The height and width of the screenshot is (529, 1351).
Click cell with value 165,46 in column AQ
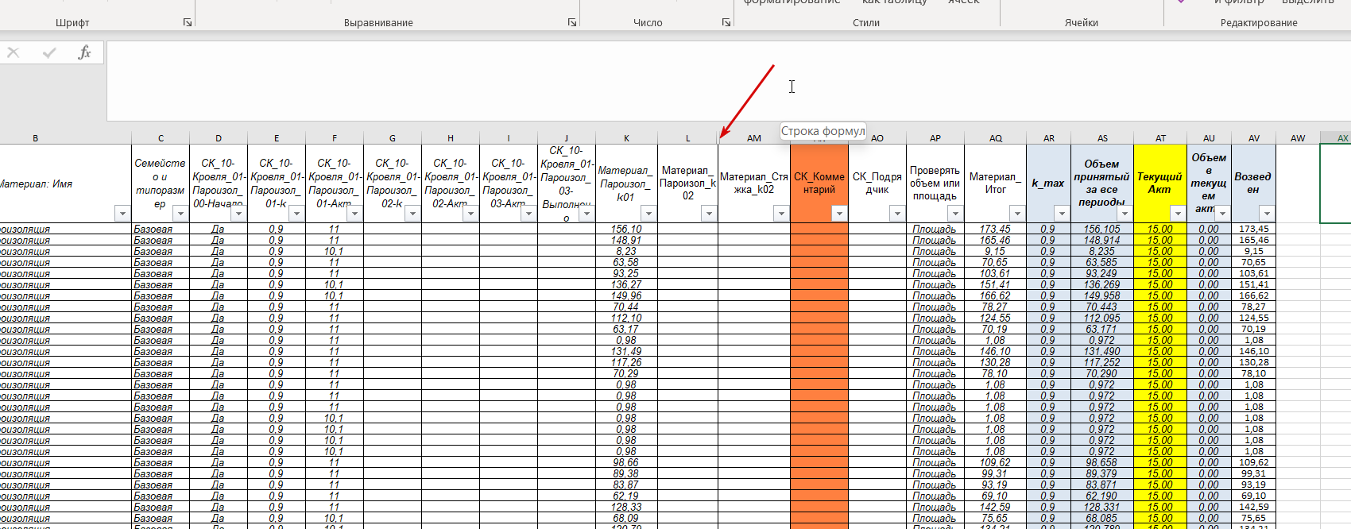[996, 240]
